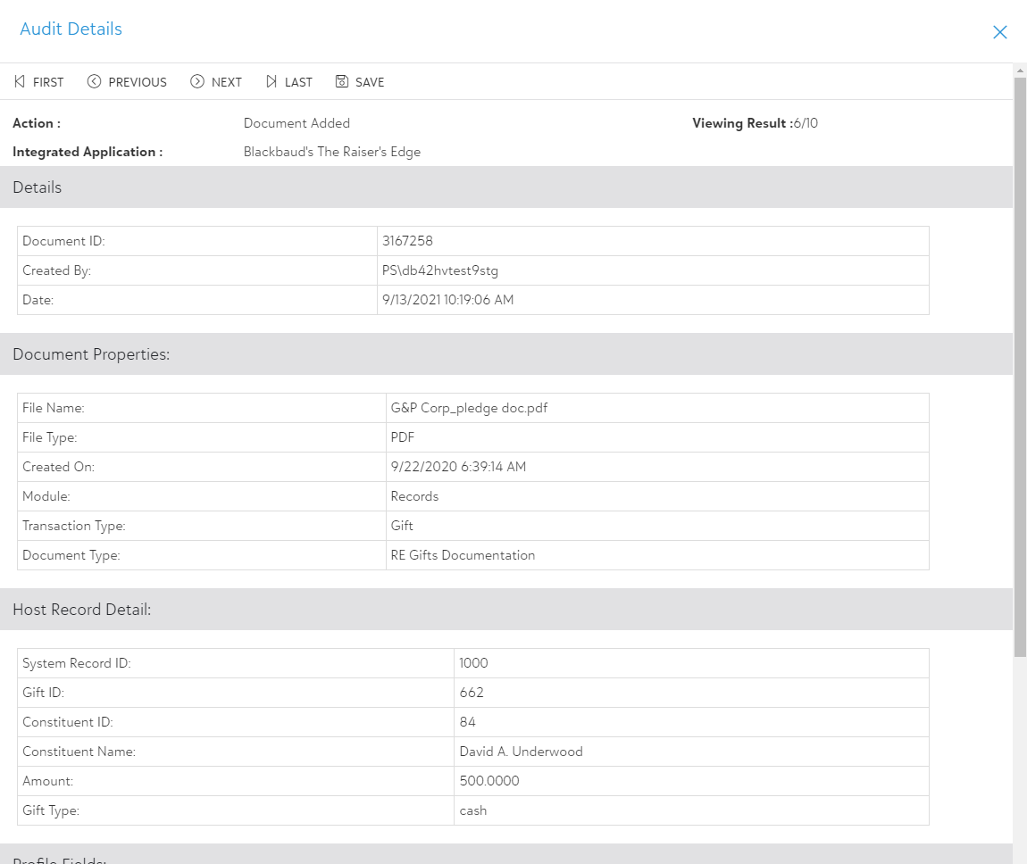
Task: Click the Action : label
Action: point(37,123)
